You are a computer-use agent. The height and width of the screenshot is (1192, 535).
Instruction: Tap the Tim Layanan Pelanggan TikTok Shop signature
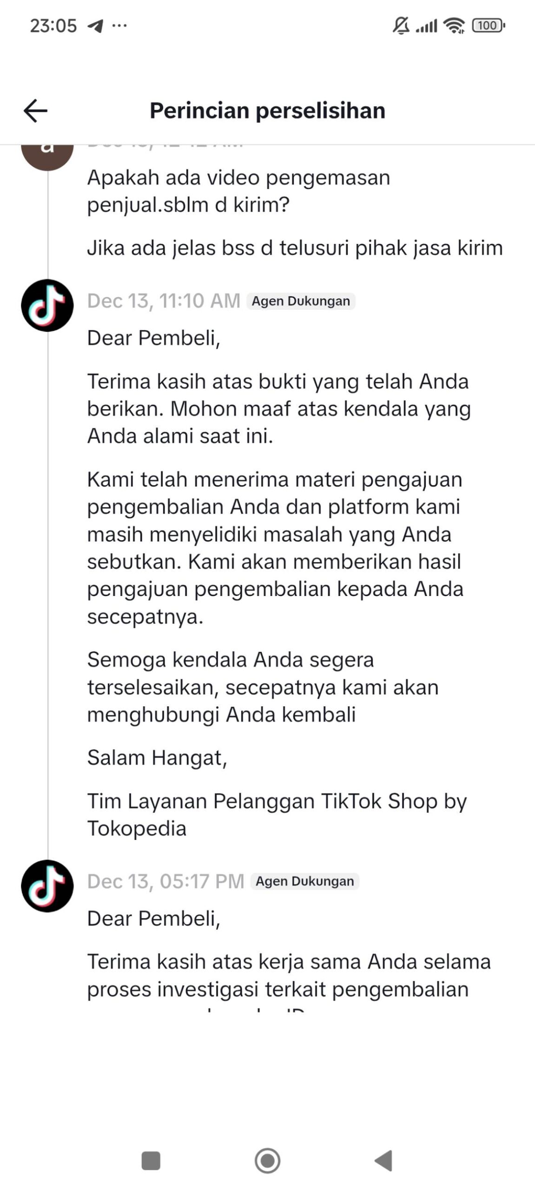pyautogui.click(x=277, y=815)
